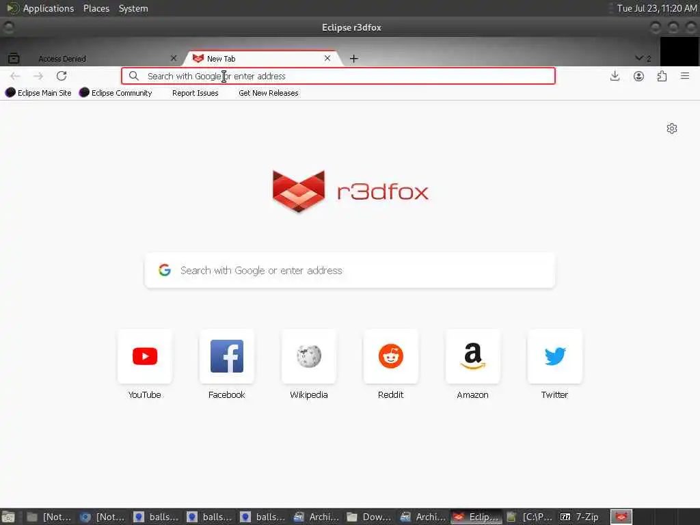Switch to the Dow... folder taskbar window
The image size is (700, 525).
369,517
